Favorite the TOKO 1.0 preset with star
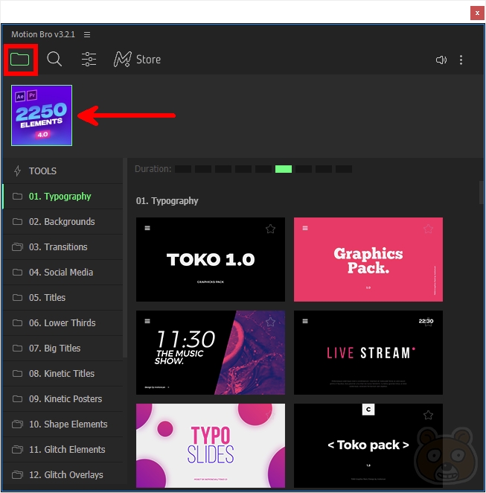Viewport: 486px width, 493px height. pos(270,229)
